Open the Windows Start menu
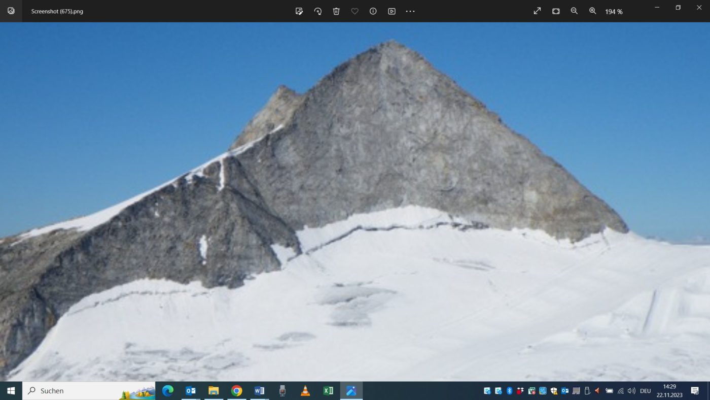The height and width of the screenshot is (400, 710). click(11, 391)
